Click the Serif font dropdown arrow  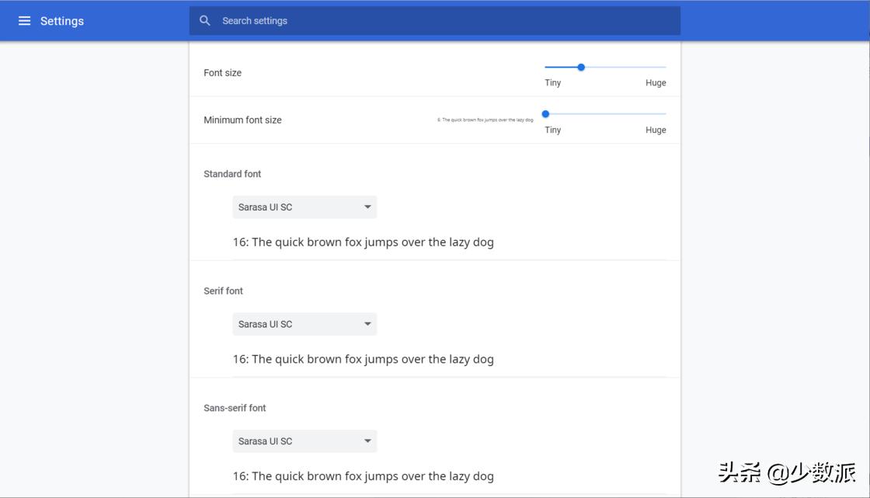point(367,324)
